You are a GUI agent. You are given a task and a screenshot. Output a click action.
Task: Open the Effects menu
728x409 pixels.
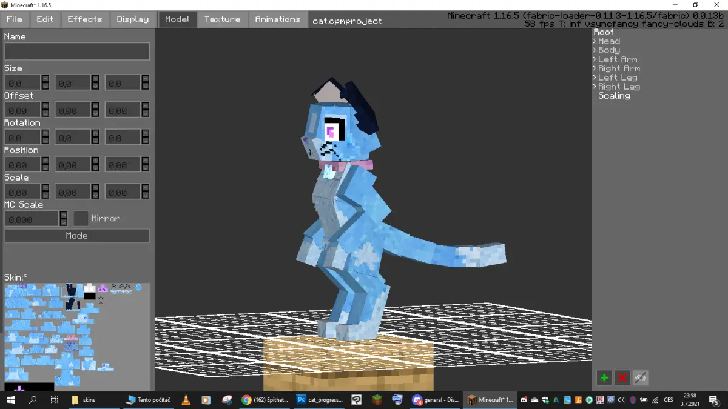click(84, 19)
